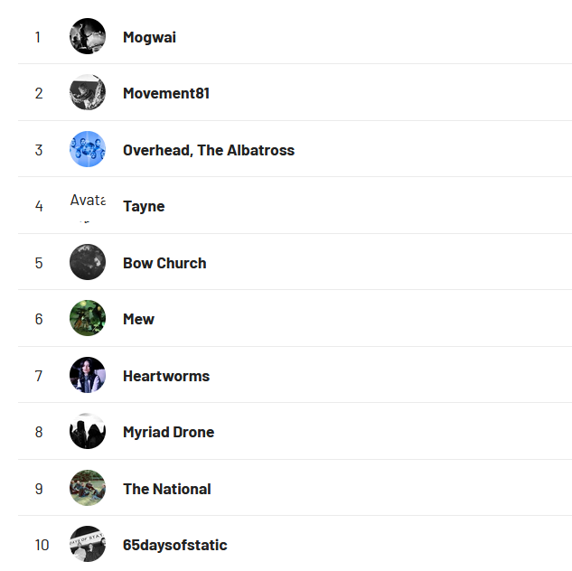
Task: Open the Myriad Drone silhouette avatar
Action: pos(88,431)
